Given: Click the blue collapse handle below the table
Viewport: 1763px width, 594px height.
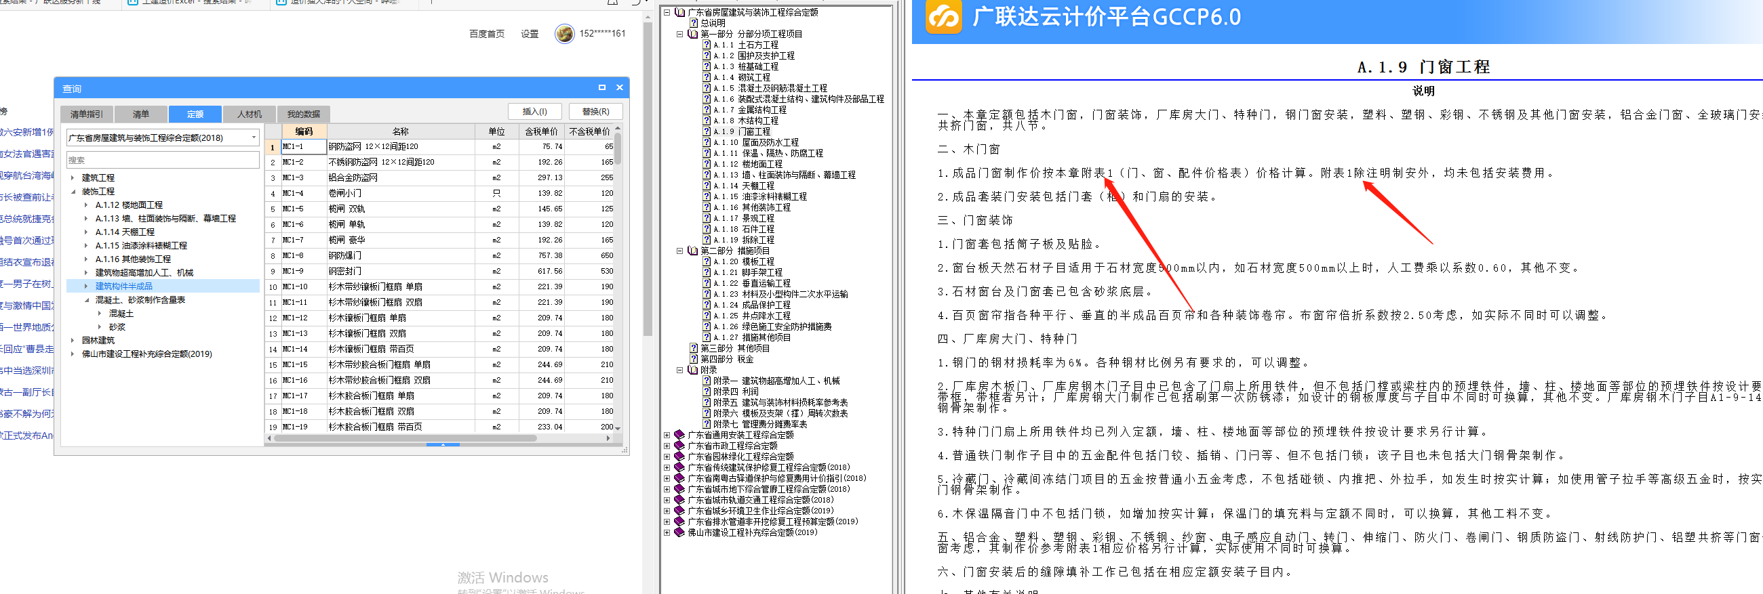Looking at the screenshot, I should [x=443, y=445].
